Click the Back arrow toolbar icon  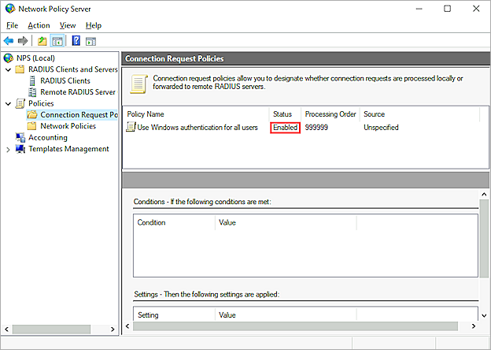click(9, 41)
